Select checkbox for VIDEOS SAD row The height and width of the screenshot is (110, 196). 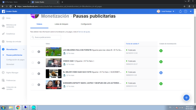coord(33,63)
